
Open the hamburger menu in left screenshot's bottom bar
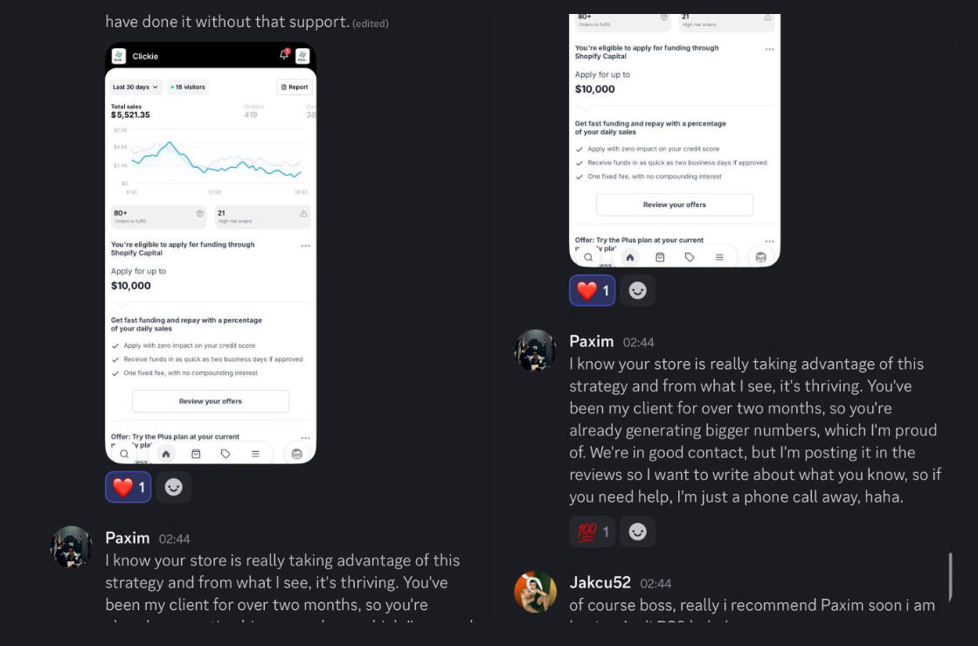[255, 454]
